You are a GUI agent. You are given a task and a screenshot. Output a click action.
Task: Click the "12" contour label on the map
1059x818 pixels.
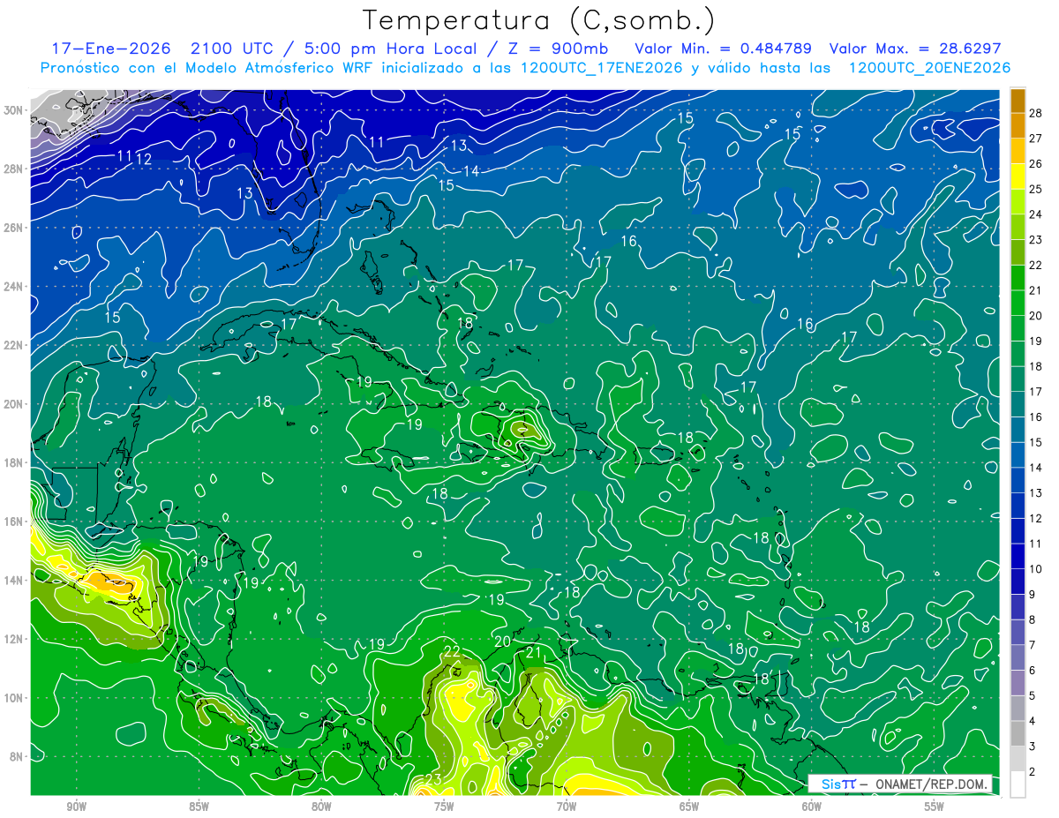click(143, 159)
